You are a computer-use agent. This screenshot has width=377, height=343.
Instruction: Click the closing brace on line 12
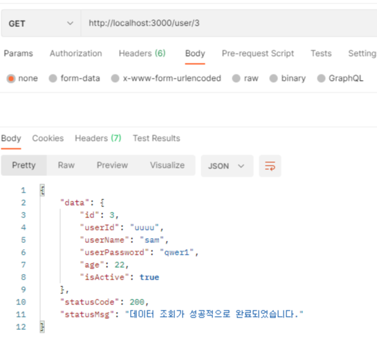click(x=42, y=327)
